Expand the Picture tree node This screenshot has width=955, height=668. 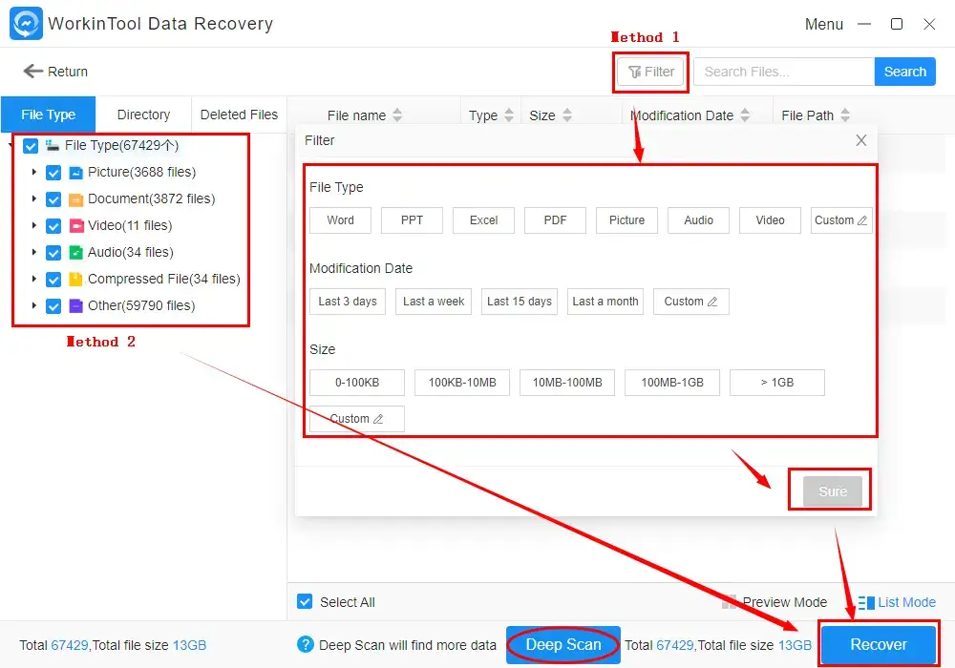coord(34,172)
